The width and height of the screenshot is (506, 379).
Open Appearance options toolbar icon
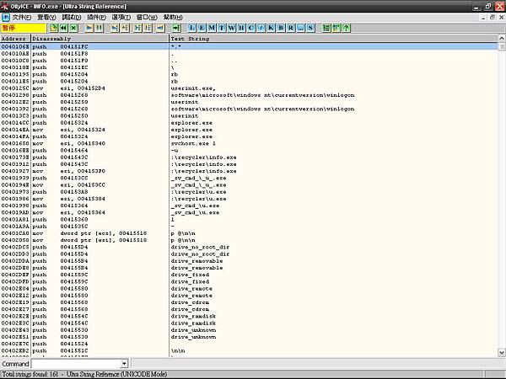click(336, 28)
